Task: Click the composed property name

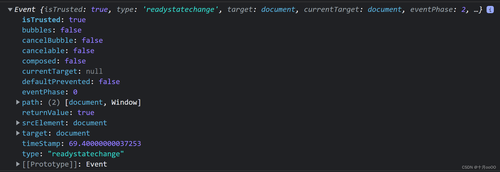Action: tap(39, 61)
